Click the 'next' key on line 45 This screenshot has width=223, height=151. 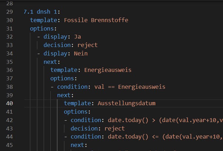(x=77, y=145)
